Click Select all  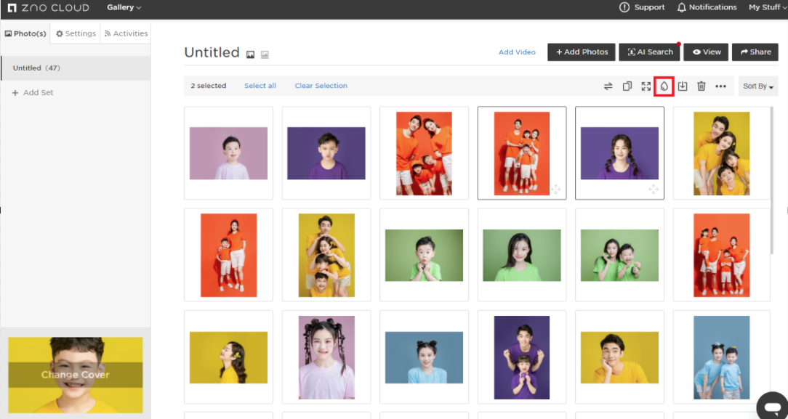point(260,86)
